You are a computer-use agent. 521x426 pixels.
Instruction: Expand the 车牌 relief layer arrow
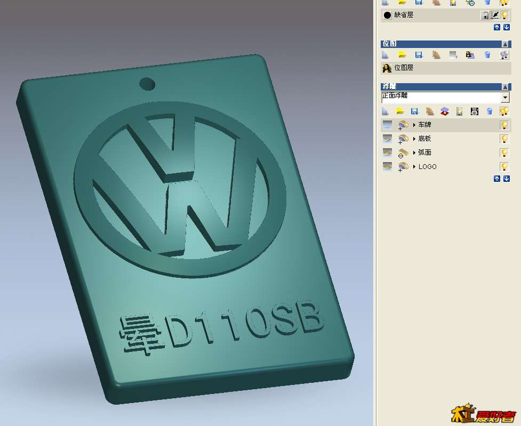tap(414, 125)
